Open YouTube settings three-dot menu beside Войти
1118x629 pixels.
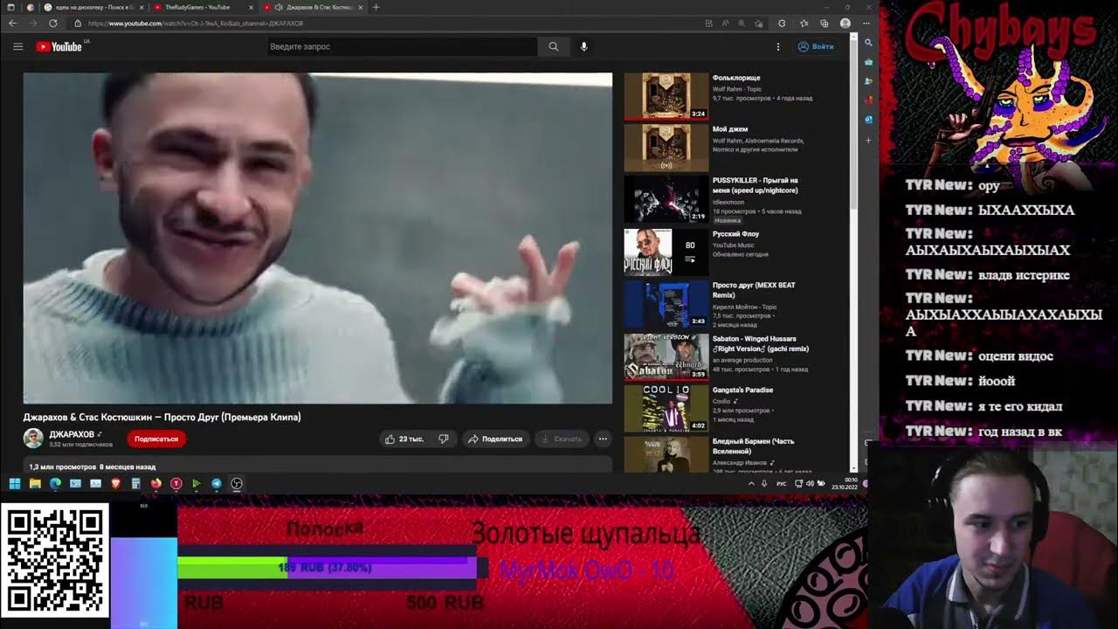click(778, 46)
